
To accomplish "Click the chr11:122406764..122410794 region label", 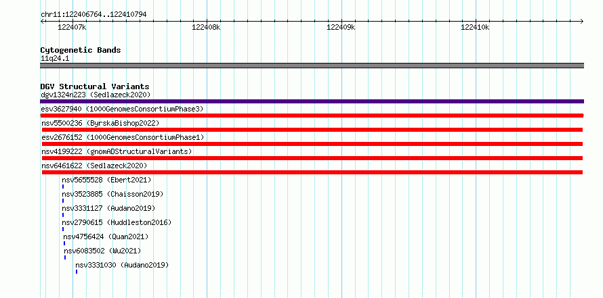I will point(93,15).
